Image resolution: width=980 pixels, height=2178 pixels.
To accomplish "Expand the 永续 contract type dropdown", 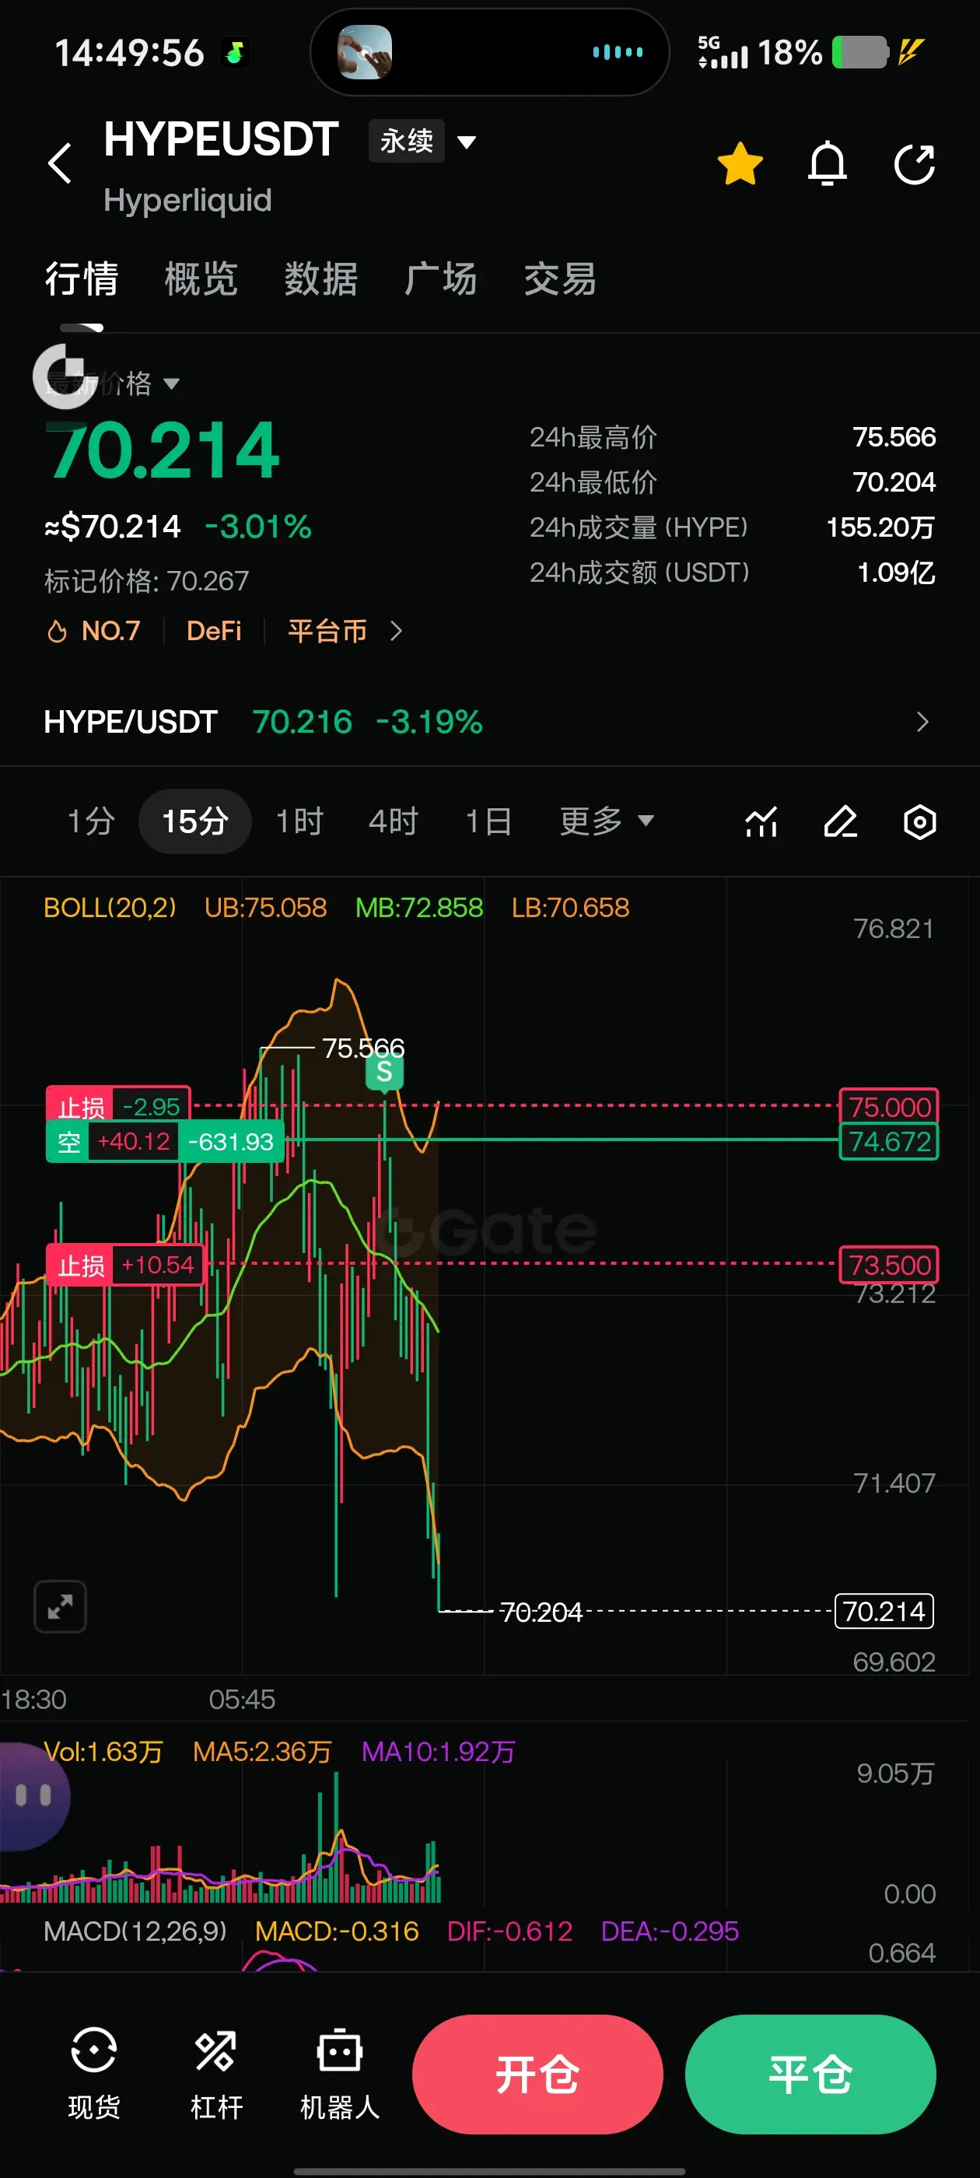I will pyautogui.click(x=423, y=140).
